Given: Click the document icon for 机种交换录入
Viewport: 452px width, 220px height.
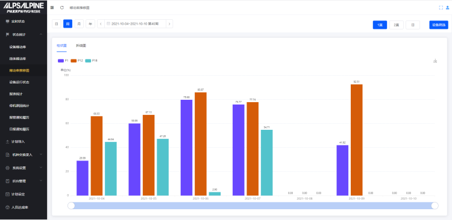Looking at the screenshot, I should [7, 154].
